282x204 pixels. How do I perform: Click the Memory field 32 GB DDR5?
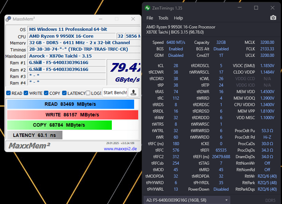(x=84, y=43)
